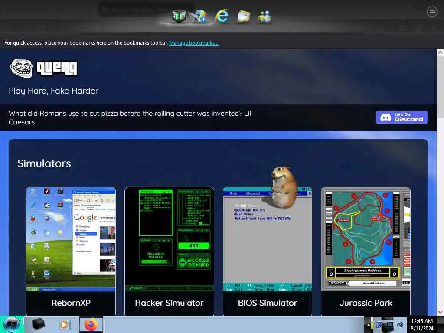The image size is (444, 333).
Task: Click the troll face logo
Action: (x=21, y=68)
